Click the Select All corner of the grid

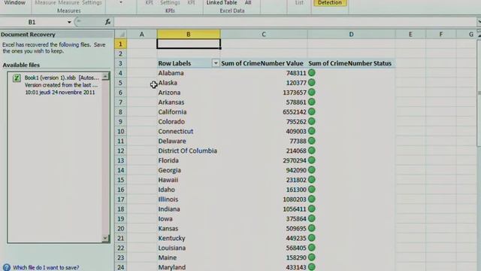121,34
